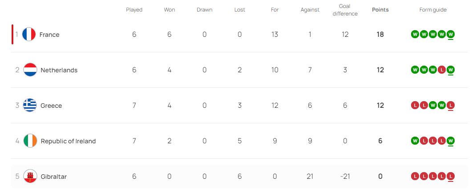Click the Against column header
The width and height of the screenshot is (472, 189).
coord(310,10)
